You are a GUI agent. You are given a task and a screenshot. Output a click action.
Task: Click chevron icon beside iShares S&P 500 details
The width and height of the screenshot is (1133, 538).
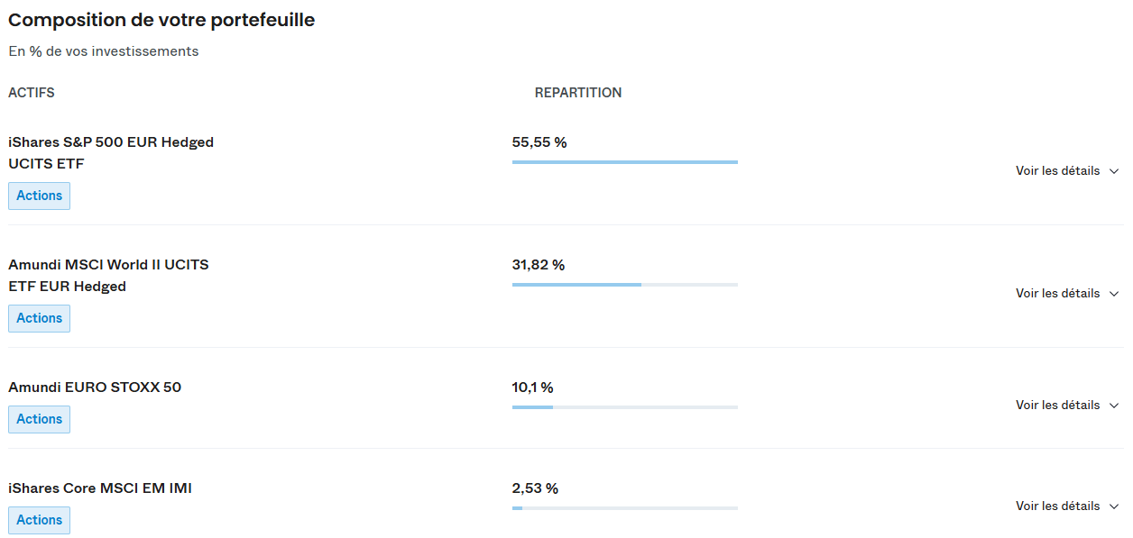(1114, 171)
